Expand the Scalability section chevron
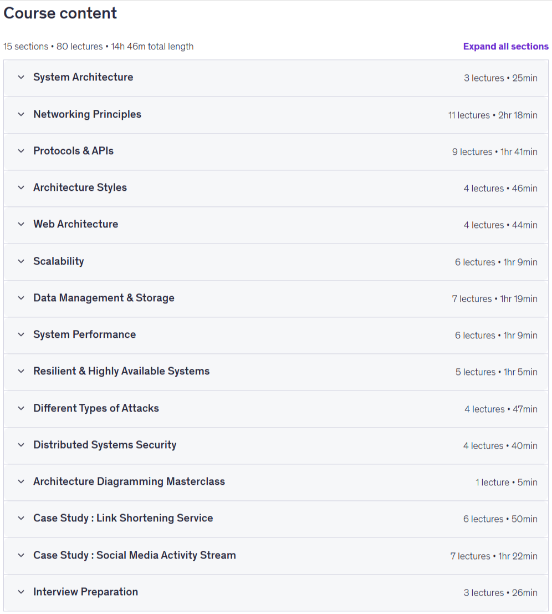The width and height of the screenshot is (552, 614). click(21, 261)
